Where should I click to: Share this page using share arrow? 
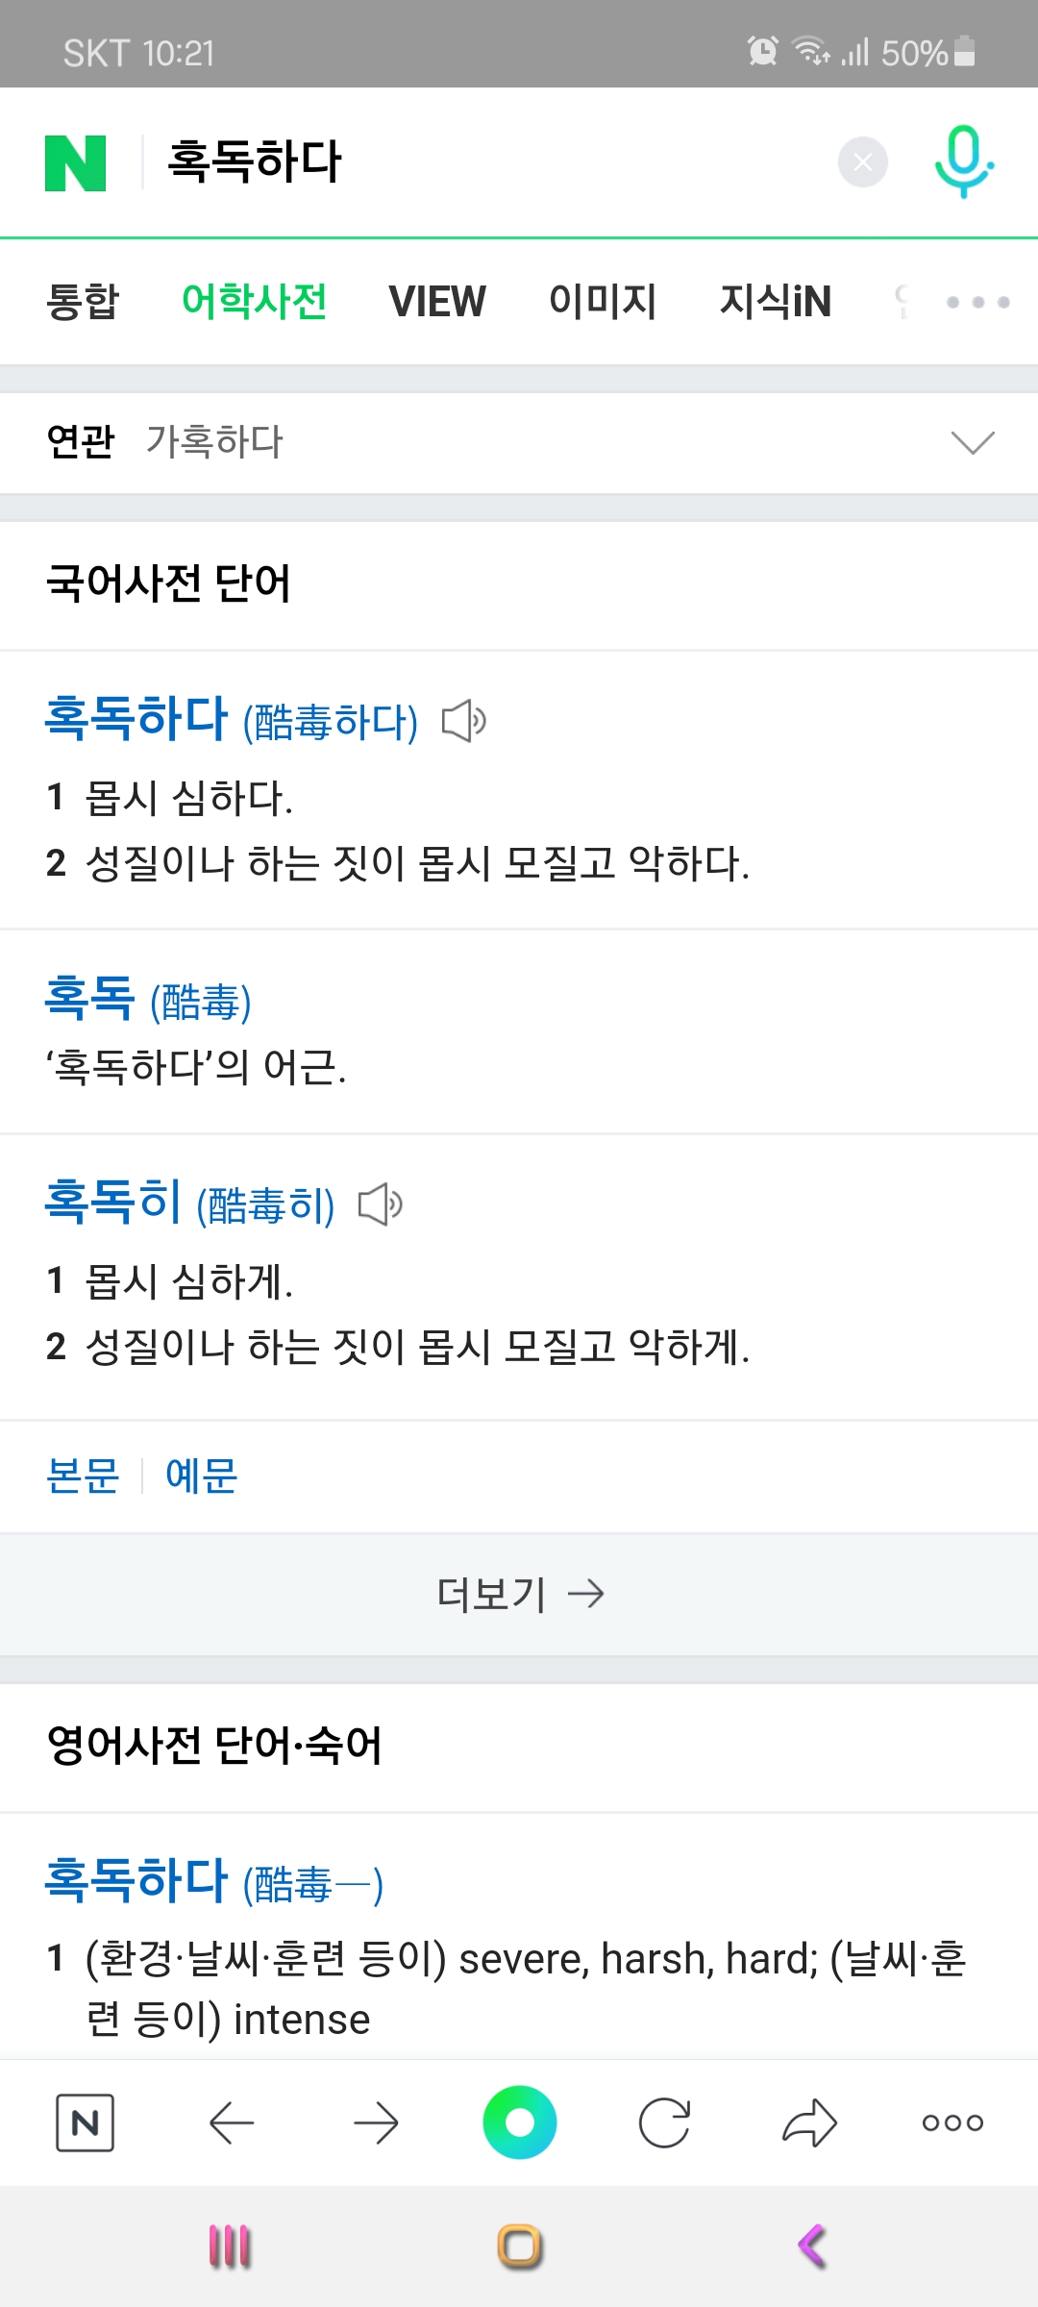pyautogui.click(x=809, y=2122)
